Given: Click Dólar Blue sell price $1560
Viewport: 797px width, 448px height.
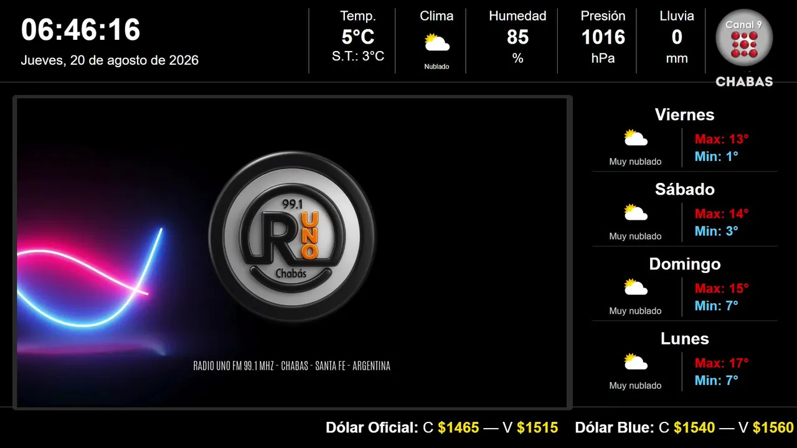Looking at the screenshot, I should tap(773, 427).
